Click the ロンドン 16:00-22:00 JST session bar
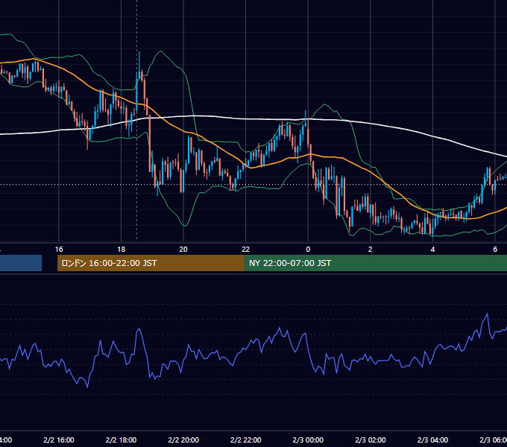Viewport: 507px width, 447px height. [151, 263]
